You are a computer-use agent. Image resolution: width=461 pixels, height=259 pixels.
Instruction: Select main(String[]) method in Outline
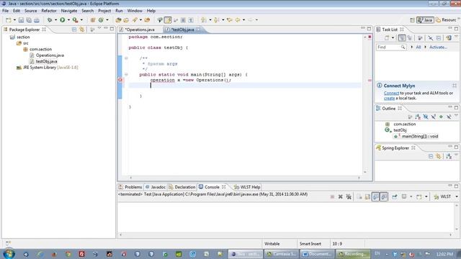pos(416,136)
